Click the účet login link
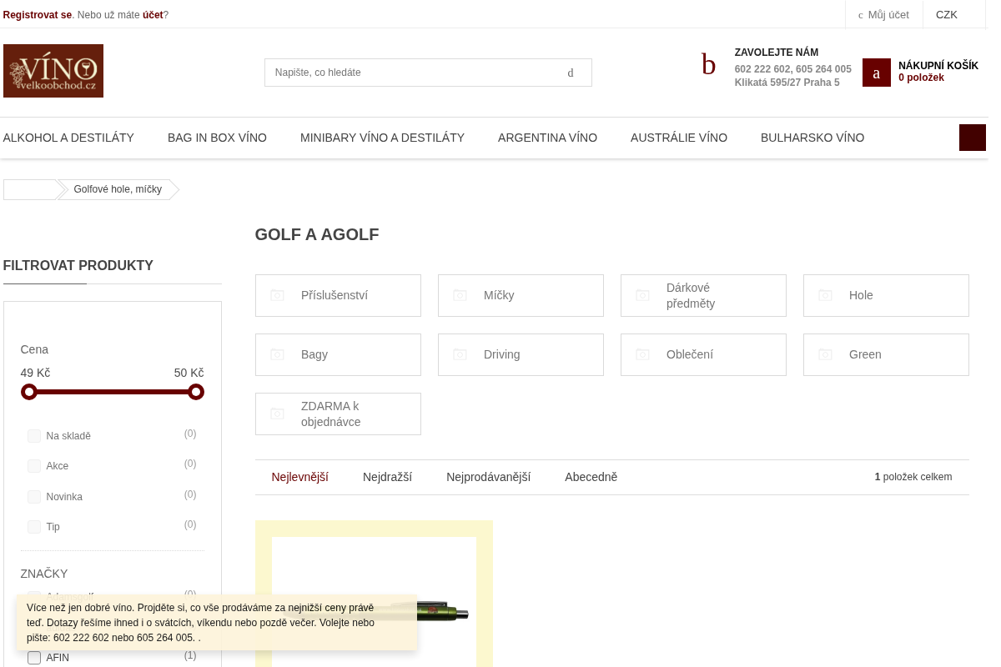Image resolution: width=1001 pixels, height=667 pixels. (153, 15)
